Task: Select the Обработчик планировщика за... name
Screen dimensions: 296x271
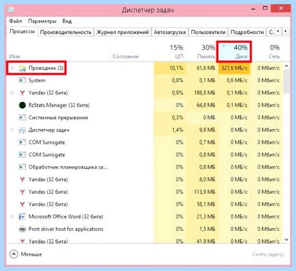Action: (x=68, y=167)
